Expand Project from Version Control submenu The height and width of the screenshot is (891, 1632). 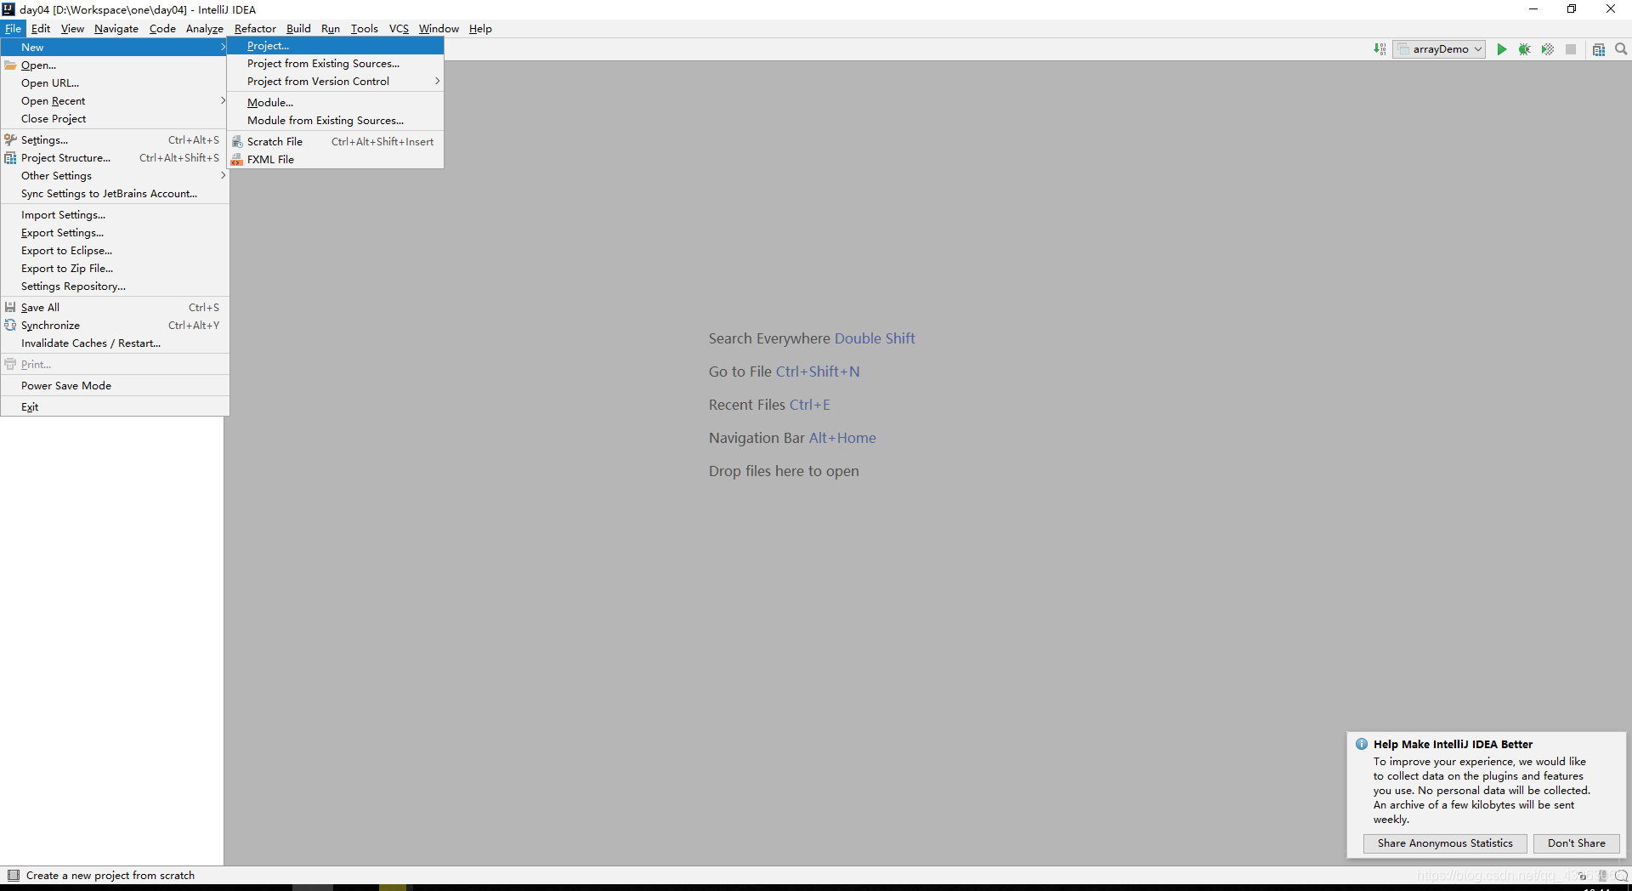[x=335, y=81]
